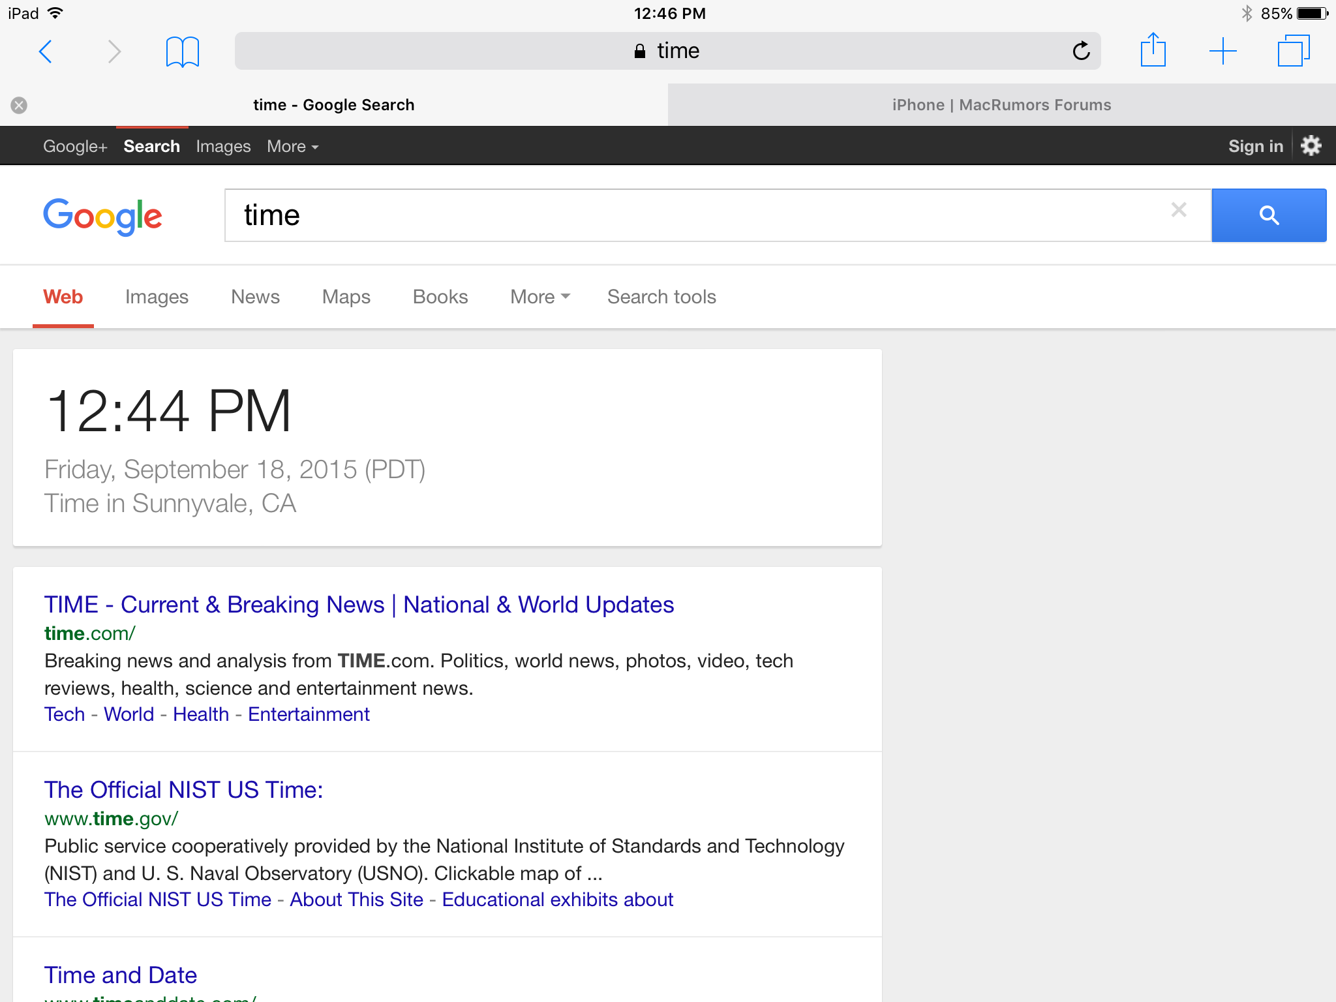Open Google settings gear icon
1336x1002 pixels.
(1311, 145)
